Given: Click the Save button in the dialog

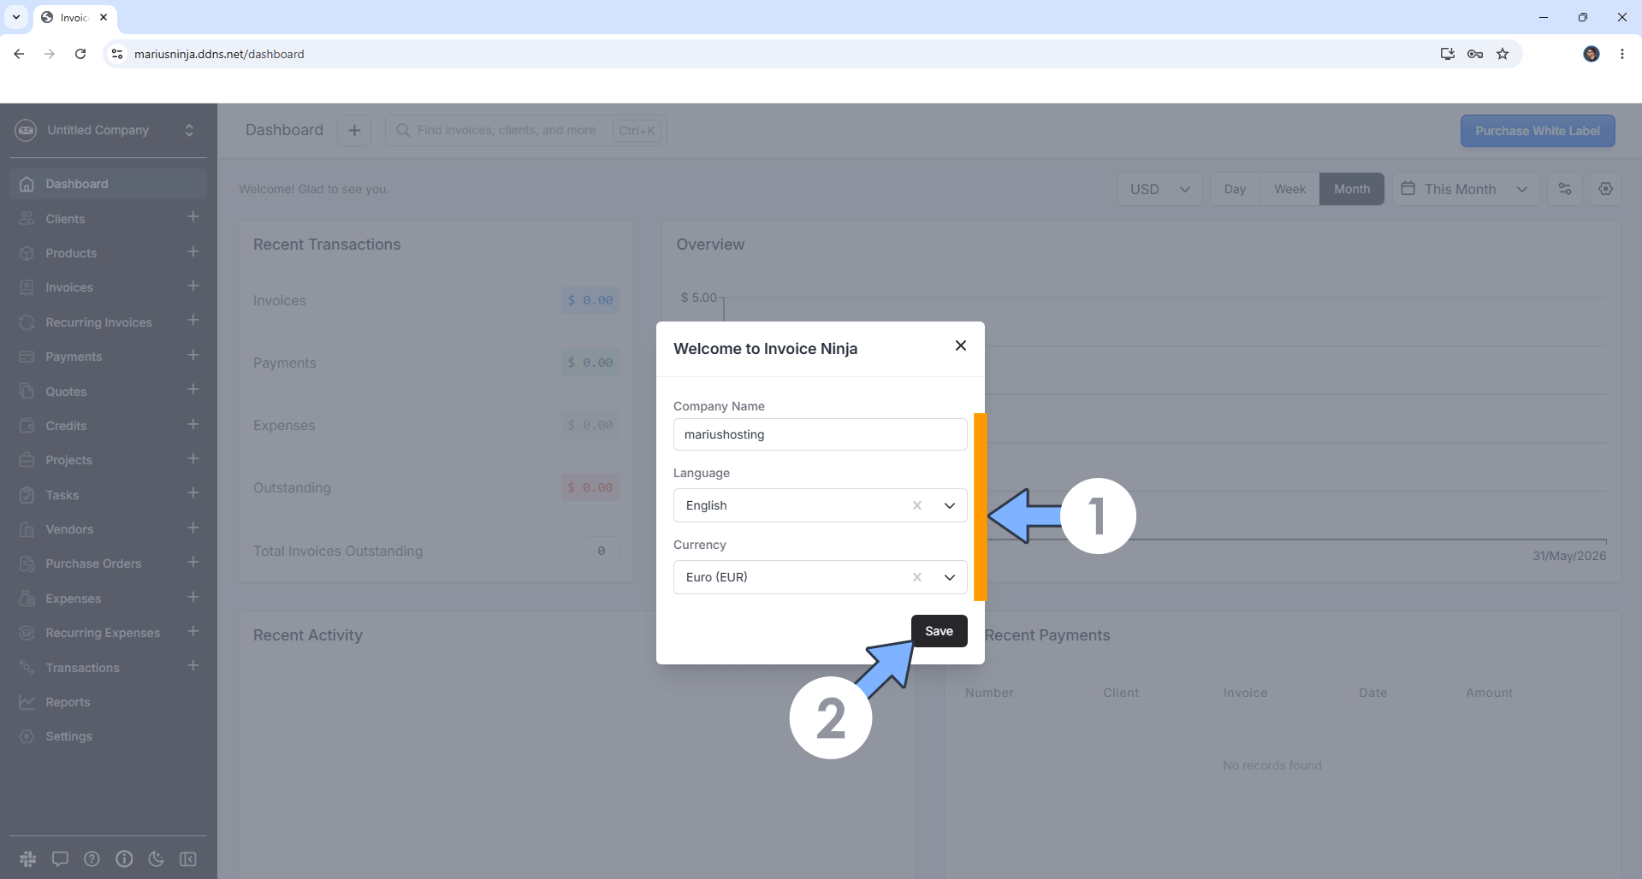Looking at the screenshot, I should pyautogui.click(x=939, y=631).
